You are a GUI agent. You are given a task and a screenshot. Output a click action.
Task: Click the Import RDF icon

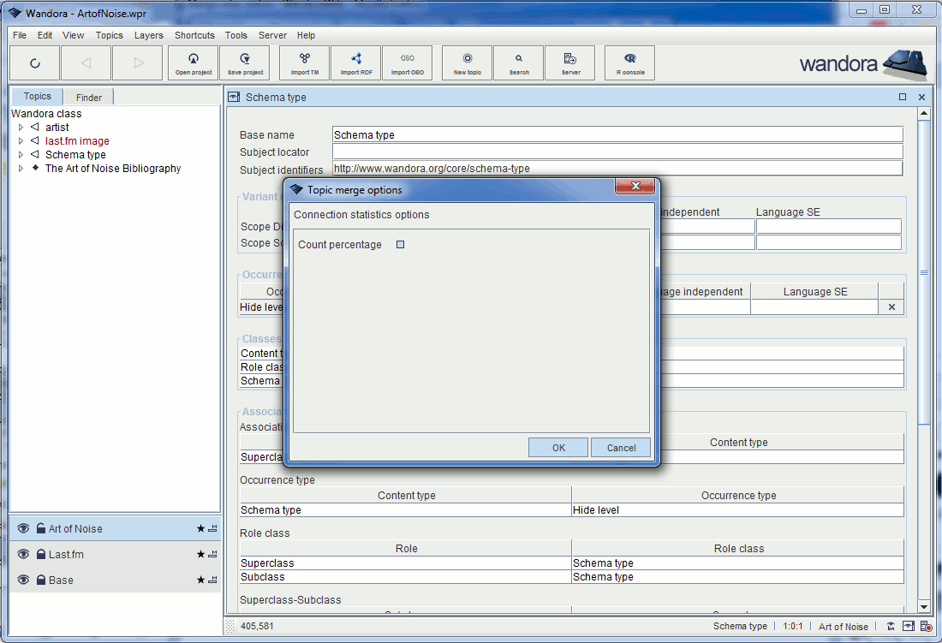point(355,62)
